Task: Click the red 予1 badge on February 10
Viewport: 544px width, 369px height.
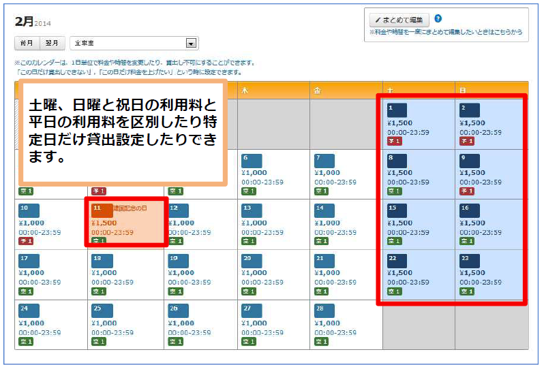Action: pyautogui.click(x=24, y=241)
